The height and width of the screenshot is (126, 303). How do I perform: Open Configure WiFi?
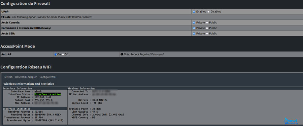48,77
